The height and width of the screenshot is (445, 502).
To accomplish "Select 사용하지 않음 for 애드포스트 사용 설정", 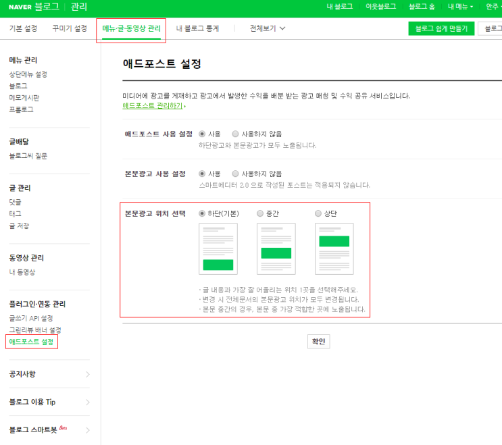I will coord(235,134).
